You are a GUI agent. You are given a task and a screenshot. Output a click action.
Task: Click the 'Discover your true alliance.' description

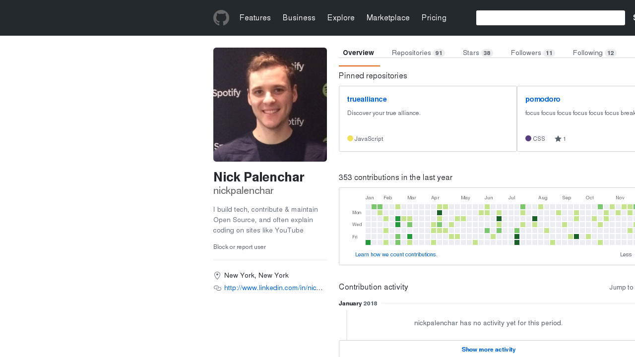(384, 113)
